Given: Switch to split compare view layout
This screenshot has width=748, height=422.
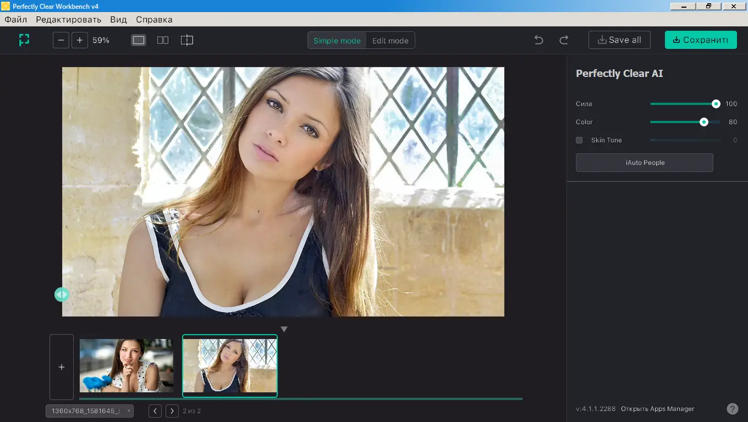Looking at the screenshot, I should click(187, 40).
